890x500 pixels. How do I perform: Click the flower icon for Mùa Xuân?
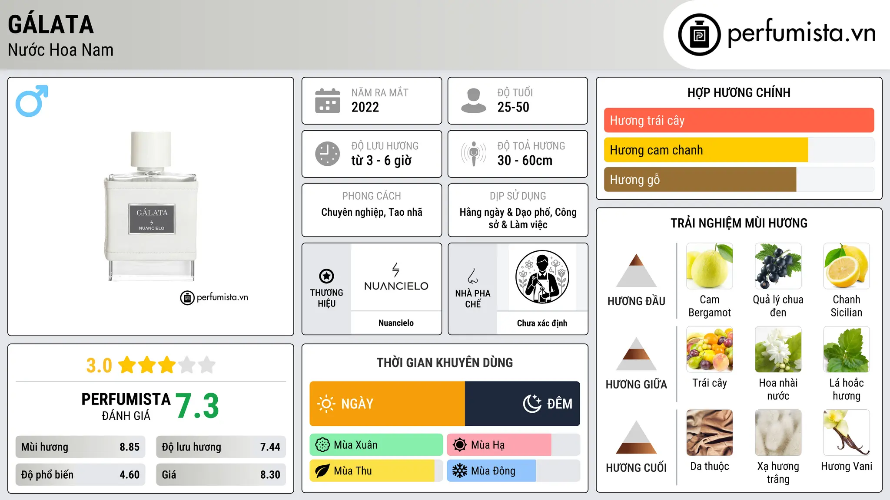click(x=322, y=445)
